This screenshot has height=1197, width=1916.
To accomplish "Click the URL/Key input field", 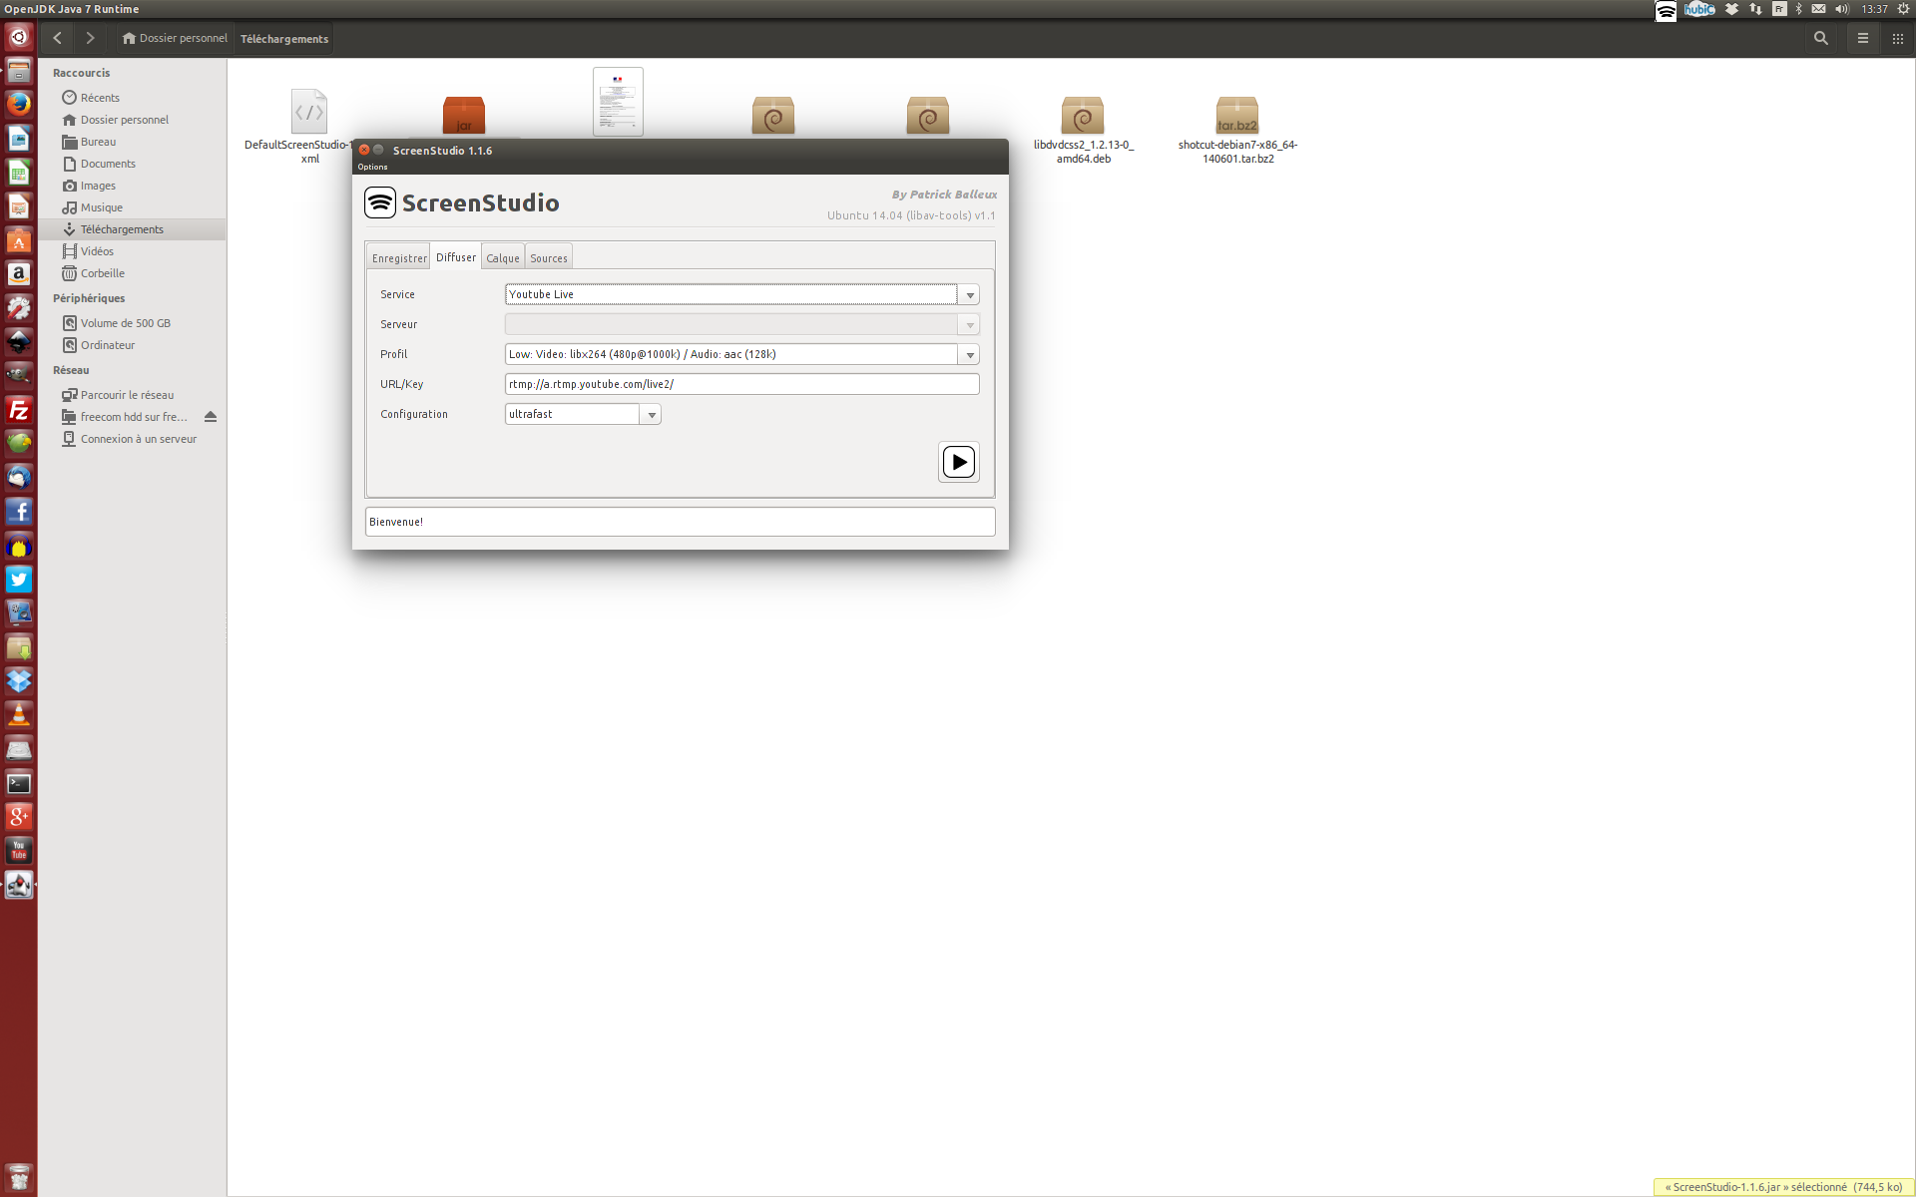I will (x=741, y=384).
